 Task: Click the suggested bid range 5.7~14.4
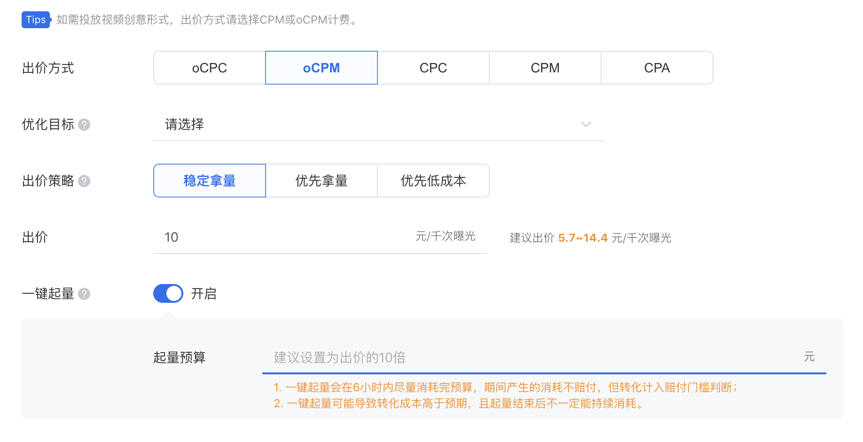pyautogui.click(x=584, y=237)
